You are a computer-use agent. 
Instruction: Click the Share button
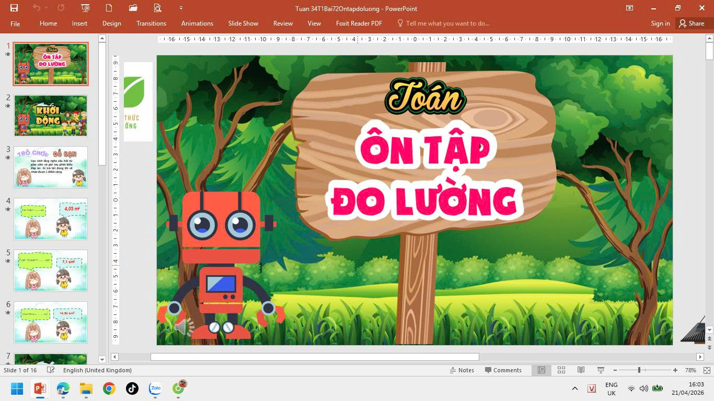[x=692, y=23]
